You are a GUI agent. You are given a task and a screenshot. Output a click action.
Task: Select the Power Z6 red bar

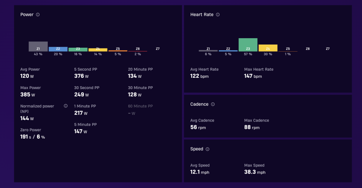point(138,51)
